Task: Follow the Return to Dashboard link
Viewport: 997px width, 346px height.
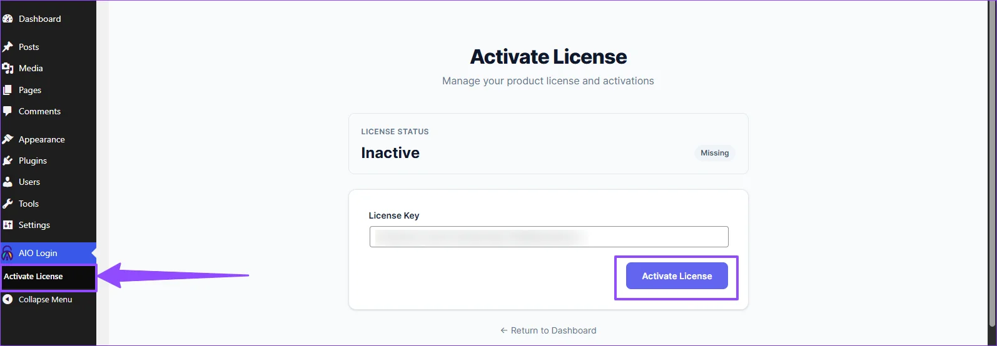Action: 548,330
